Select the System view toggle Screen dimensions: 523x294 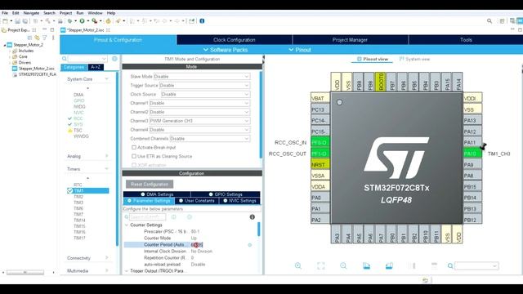[x=414, y=59]
